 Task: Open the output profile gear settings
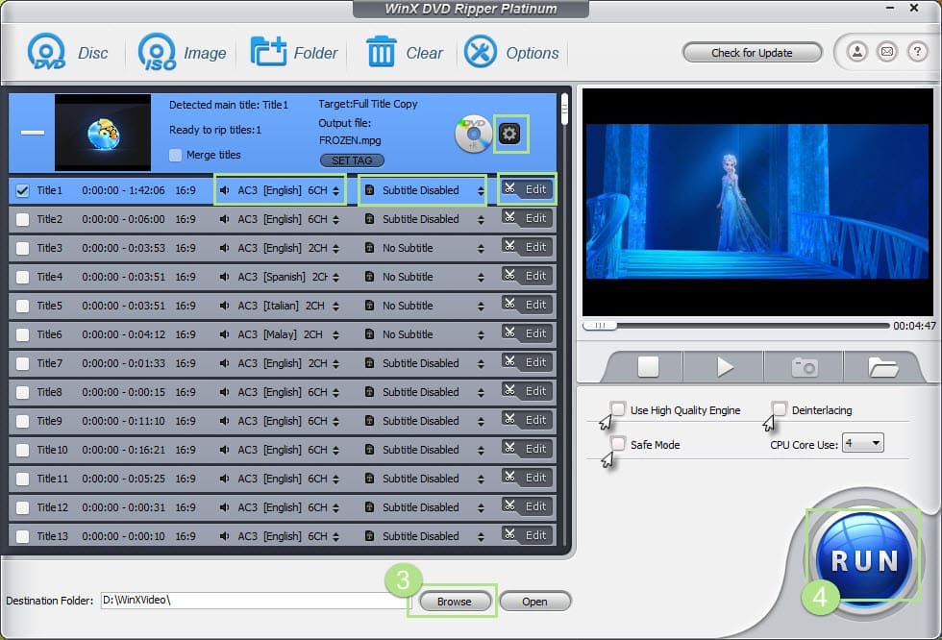point(510,134)
